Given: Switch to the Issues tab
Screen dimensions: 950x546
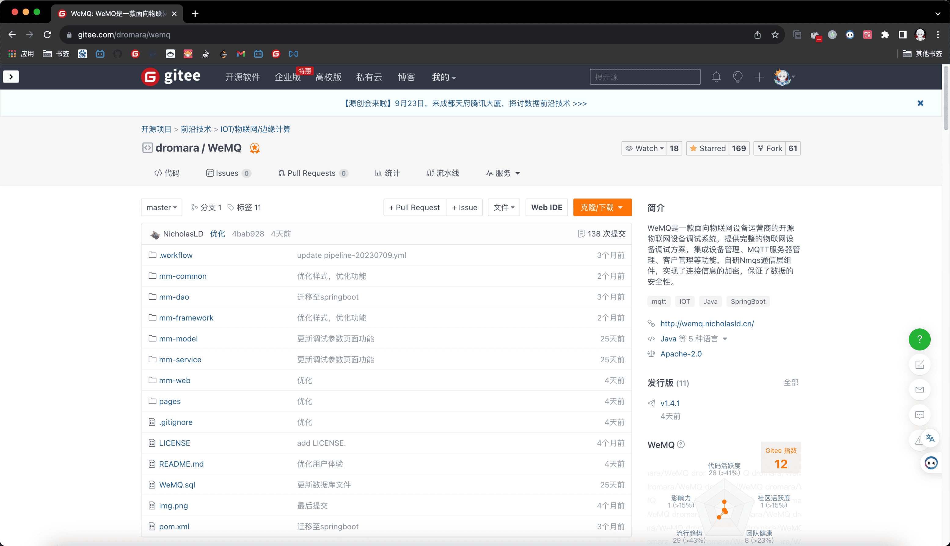Looking at the screenshot, I should (x=227, y=173).
